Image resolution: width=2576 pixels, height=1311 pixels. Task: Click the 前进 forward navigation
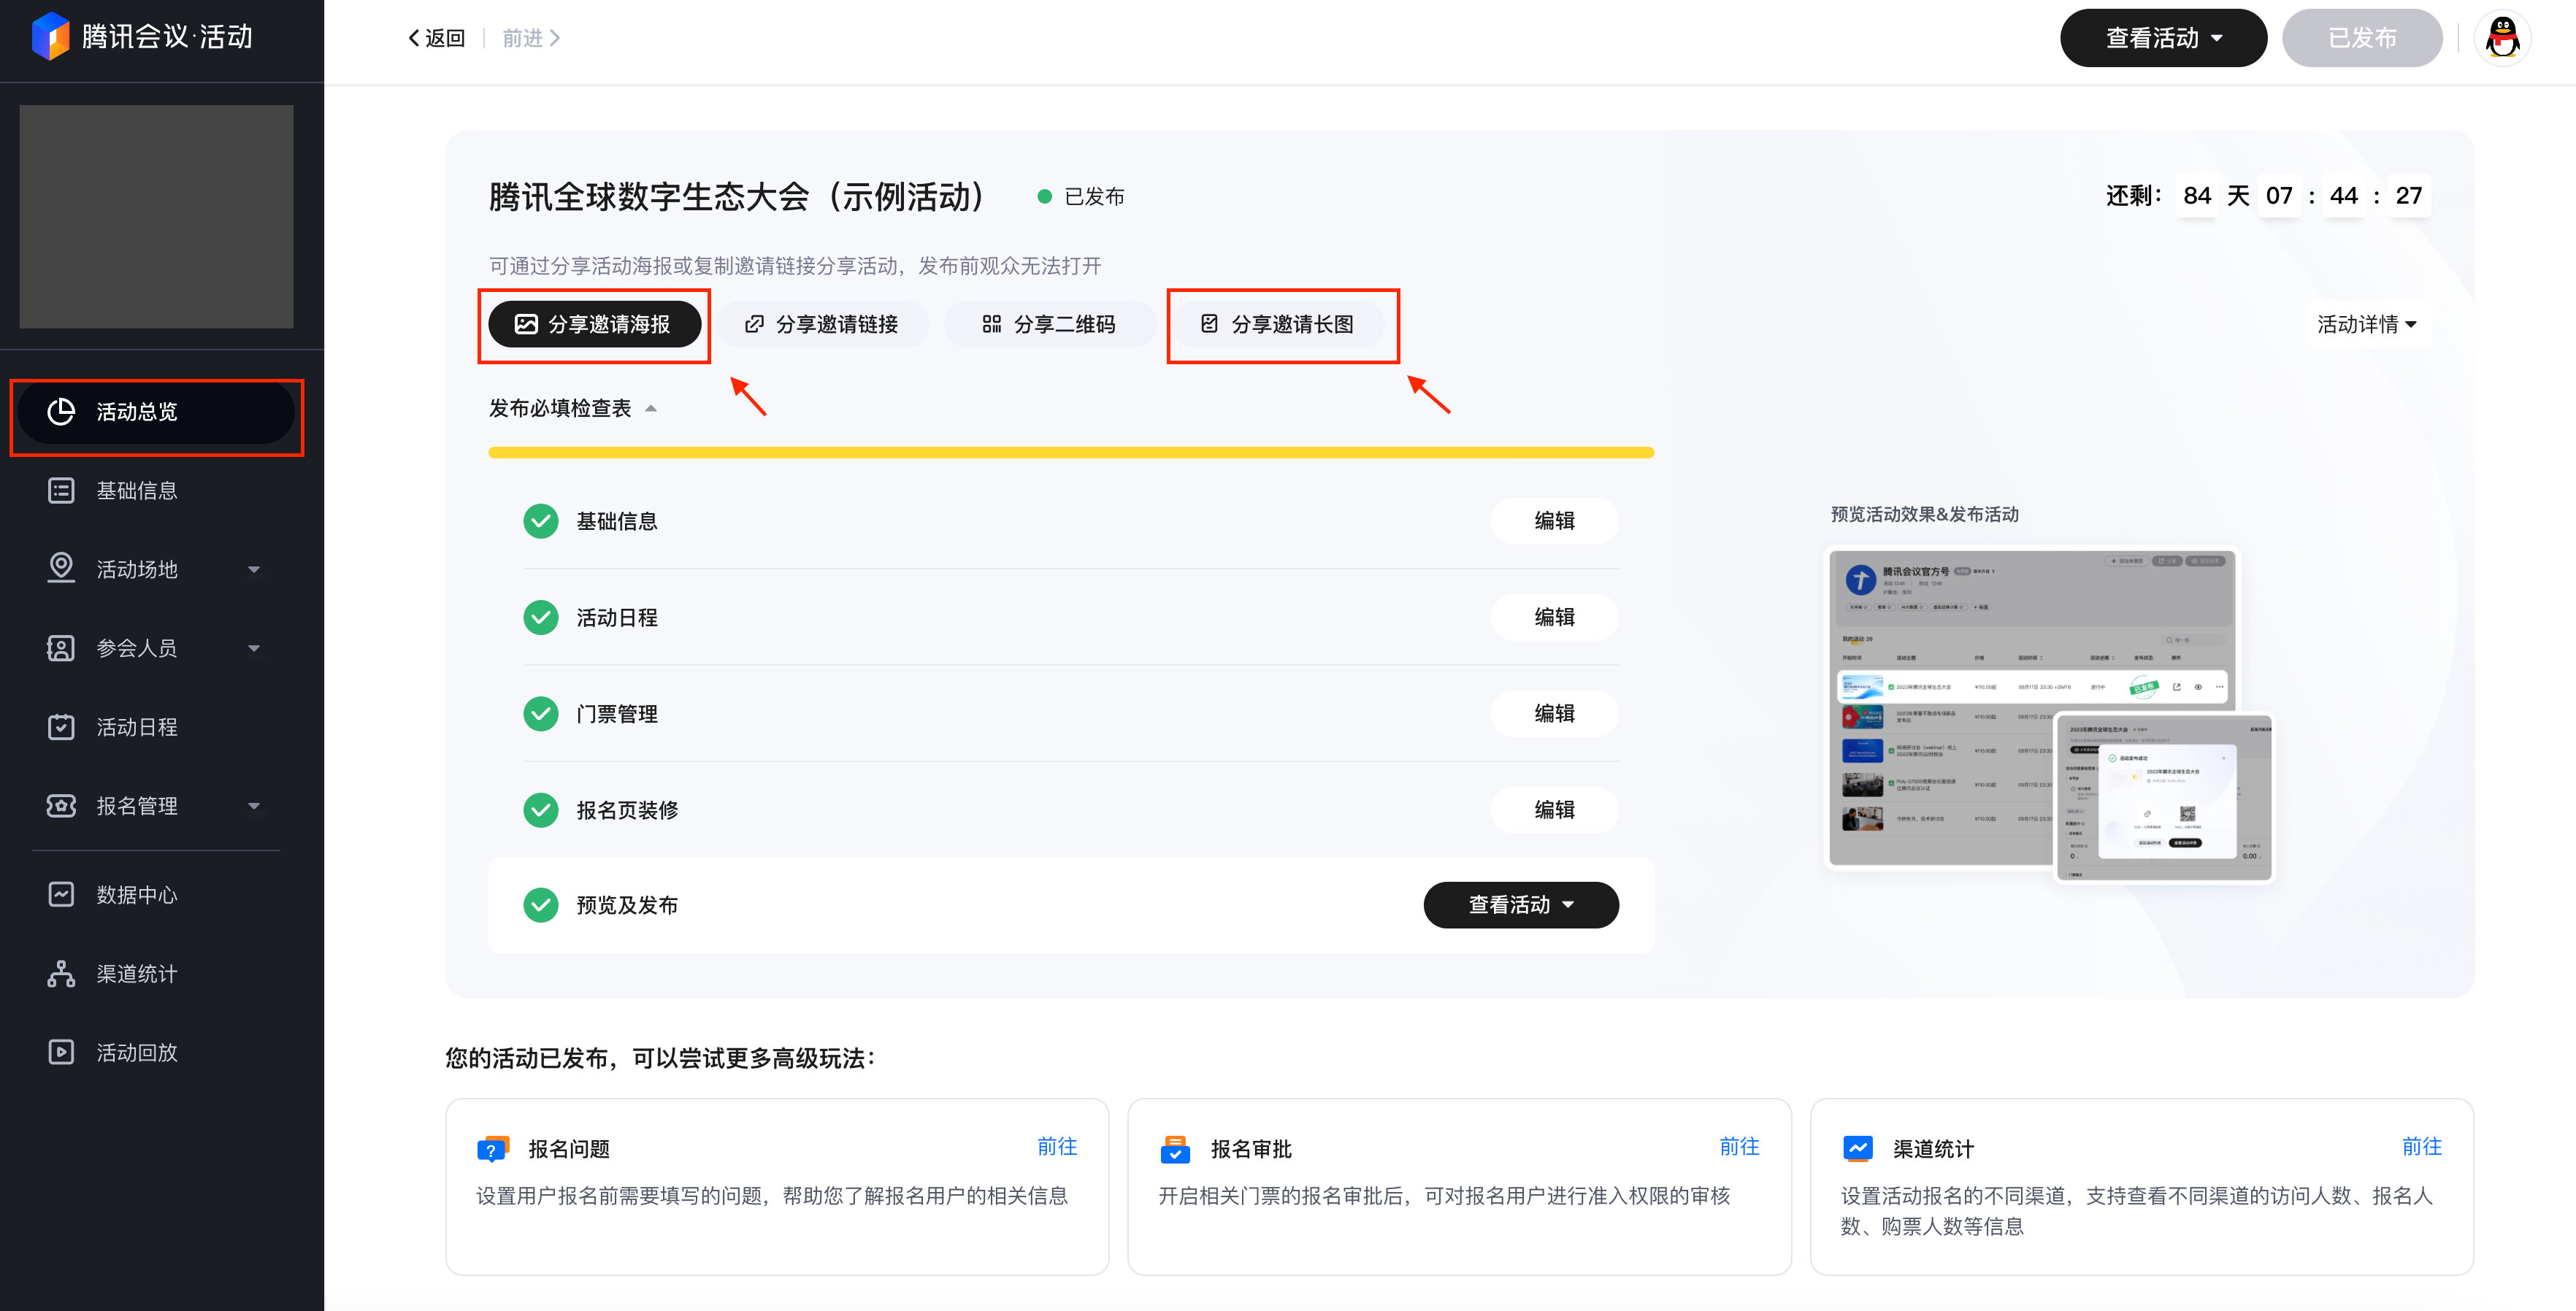(x=531, y=38)
